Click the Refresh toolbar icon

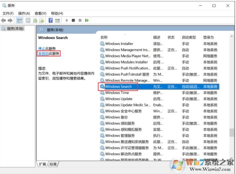point(35,20)
